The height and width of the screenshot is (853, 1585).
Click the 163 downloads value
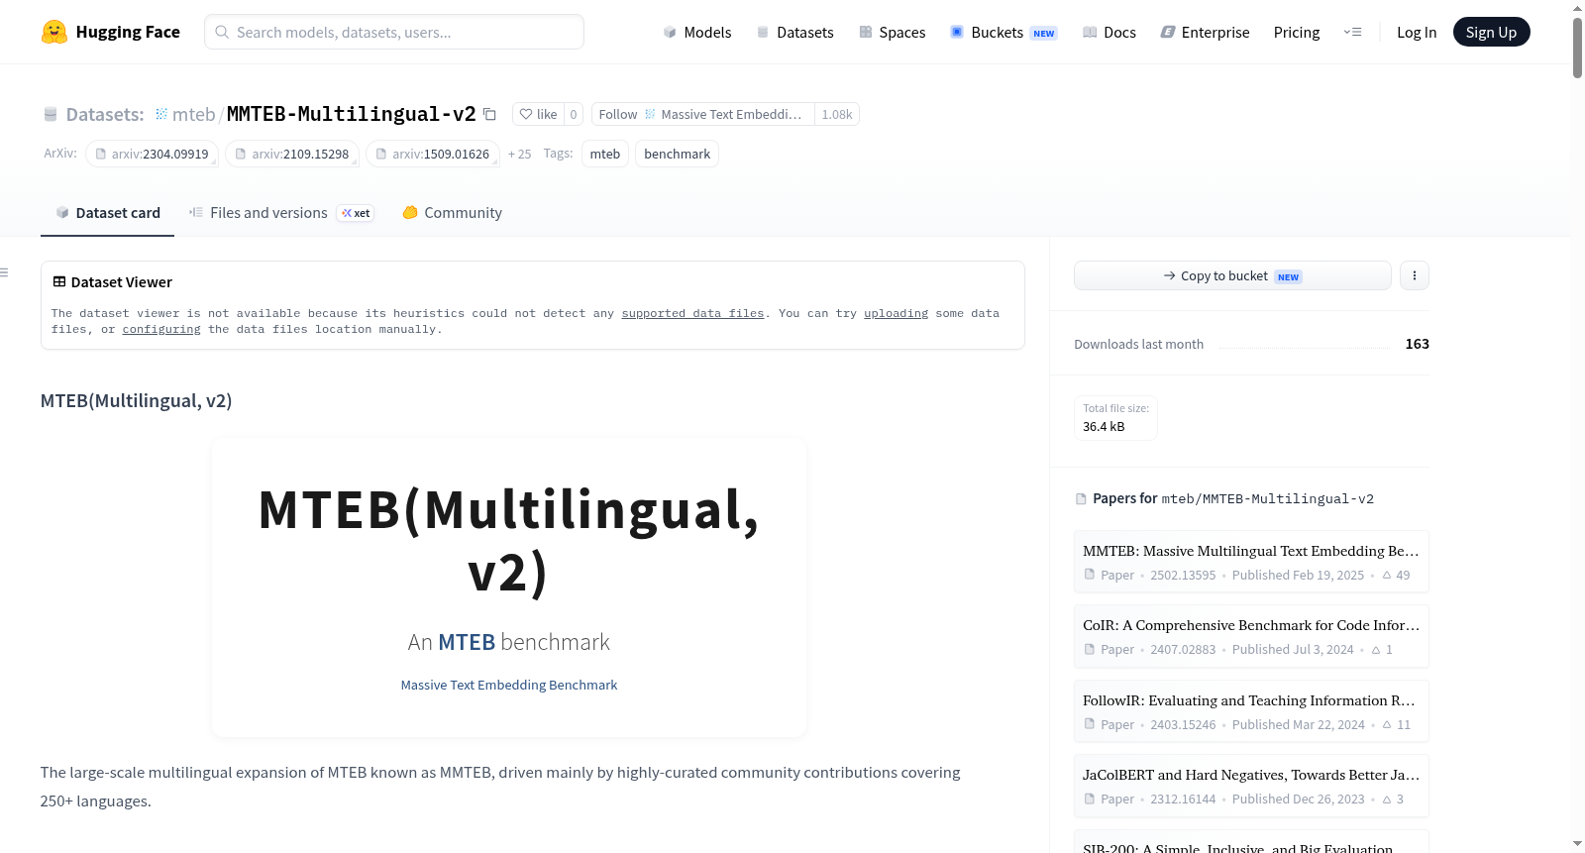(x=1417, y=344)
